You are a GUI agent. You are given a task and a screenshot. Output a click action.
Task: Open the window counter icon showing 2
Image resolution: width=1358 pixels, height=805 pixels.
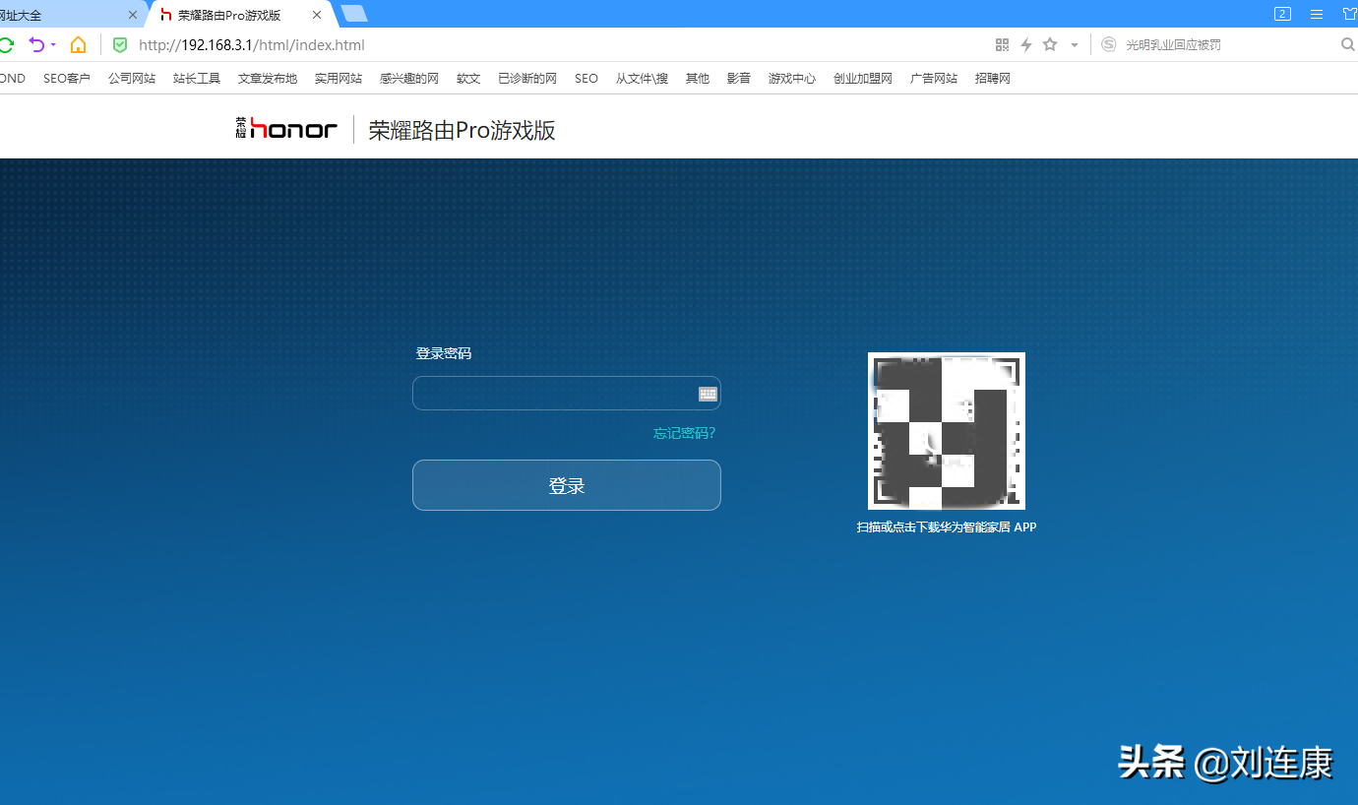(x=1282, y=14)
